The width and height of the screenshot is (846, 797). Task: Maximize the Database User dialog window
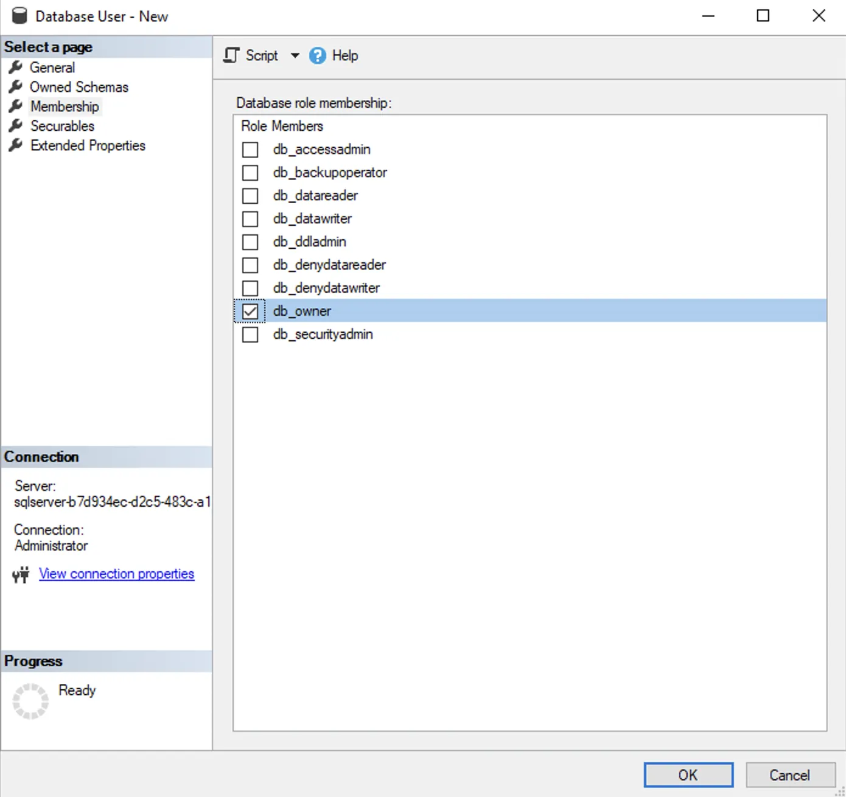[763, 16]
